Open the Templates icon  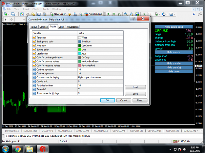(x=171, y=14)
